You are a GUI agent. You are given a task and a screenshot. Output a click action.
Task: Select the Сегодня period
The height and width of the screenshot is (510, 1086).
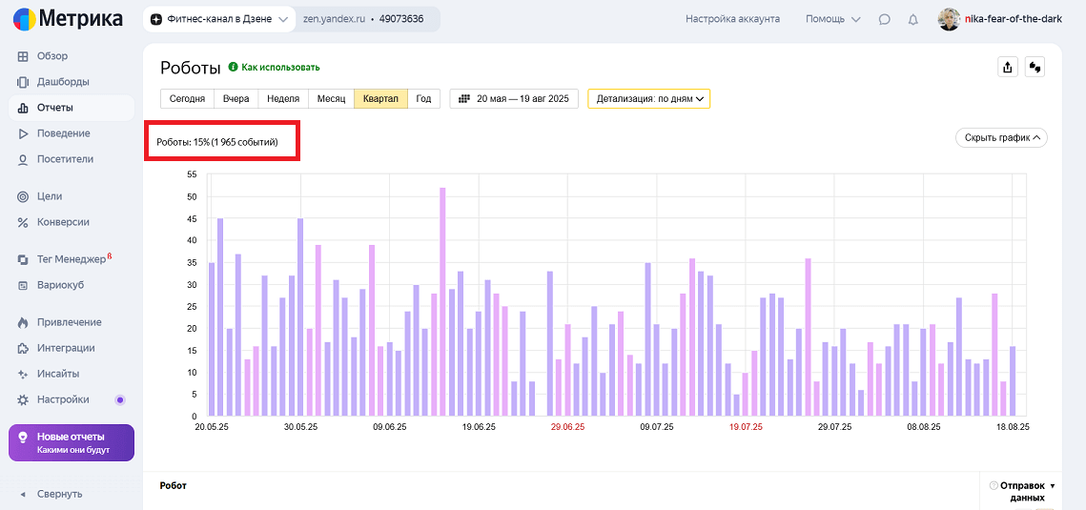tap(187, 98)
